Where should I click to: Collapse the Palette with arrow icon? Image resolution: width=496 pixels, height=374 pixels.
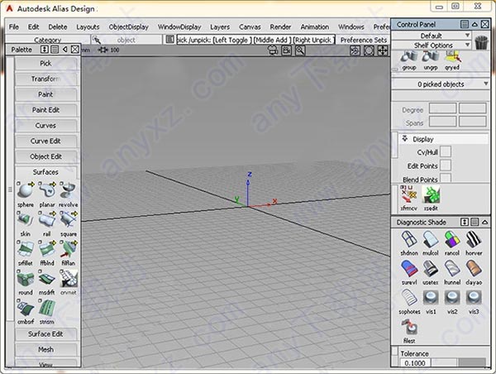(64, 50)
